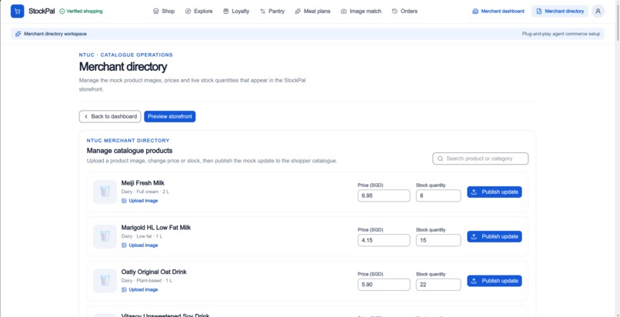Click the Oatly Original Oat Drink name
Viewport: 620px width, 317px height.
(x=154, y=272)
